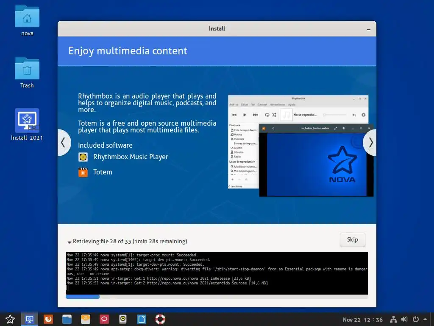Viewport: 434px width, 326px height.
Task: Launch the Firefox browser from taskbar
Action: point(48,319)
